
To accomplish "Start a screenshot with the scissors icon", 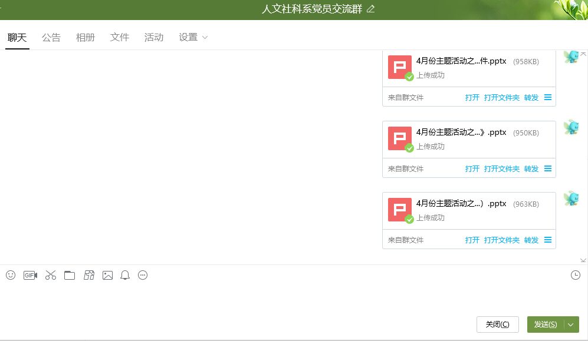I will coord(51,275).
